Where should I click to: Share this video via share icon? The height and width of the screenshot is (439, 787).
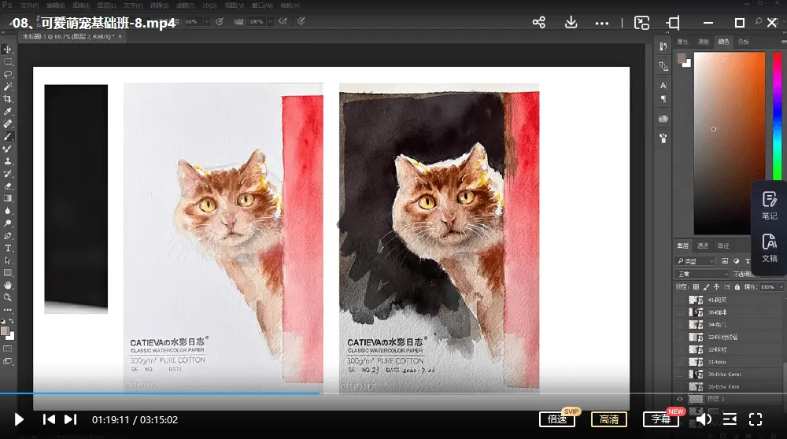click(539, 22)
